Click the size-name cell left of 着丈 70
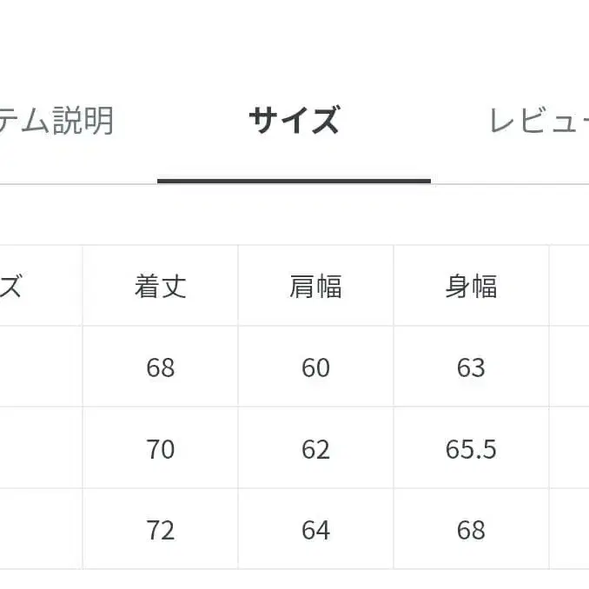 pos(39,449)
